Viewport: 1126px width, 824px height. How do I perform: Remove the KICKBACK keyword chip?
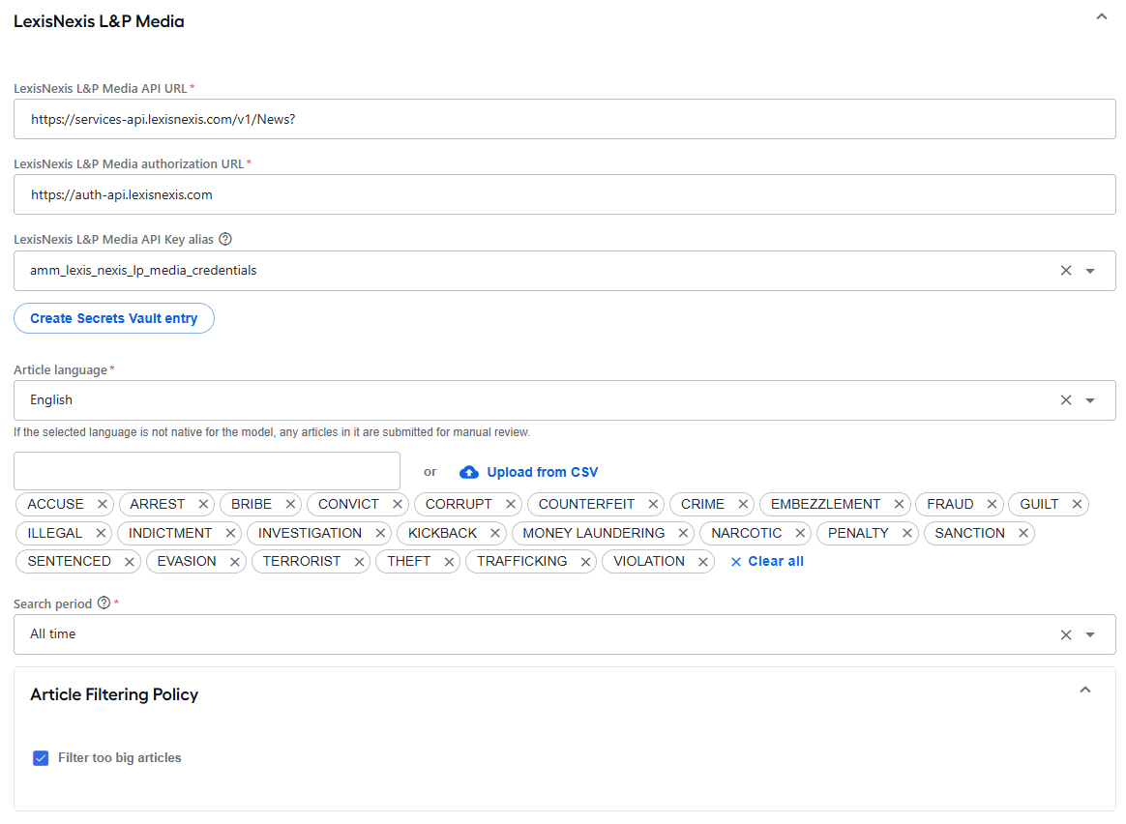(x=494, y=533)
